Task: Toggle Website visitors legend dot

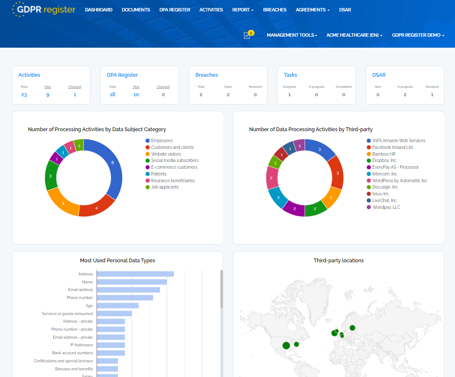Action: [x=148, y=154]
